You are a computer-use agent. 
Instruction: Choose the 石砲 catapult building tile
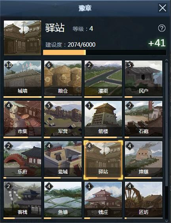click(x=144, y=118)
